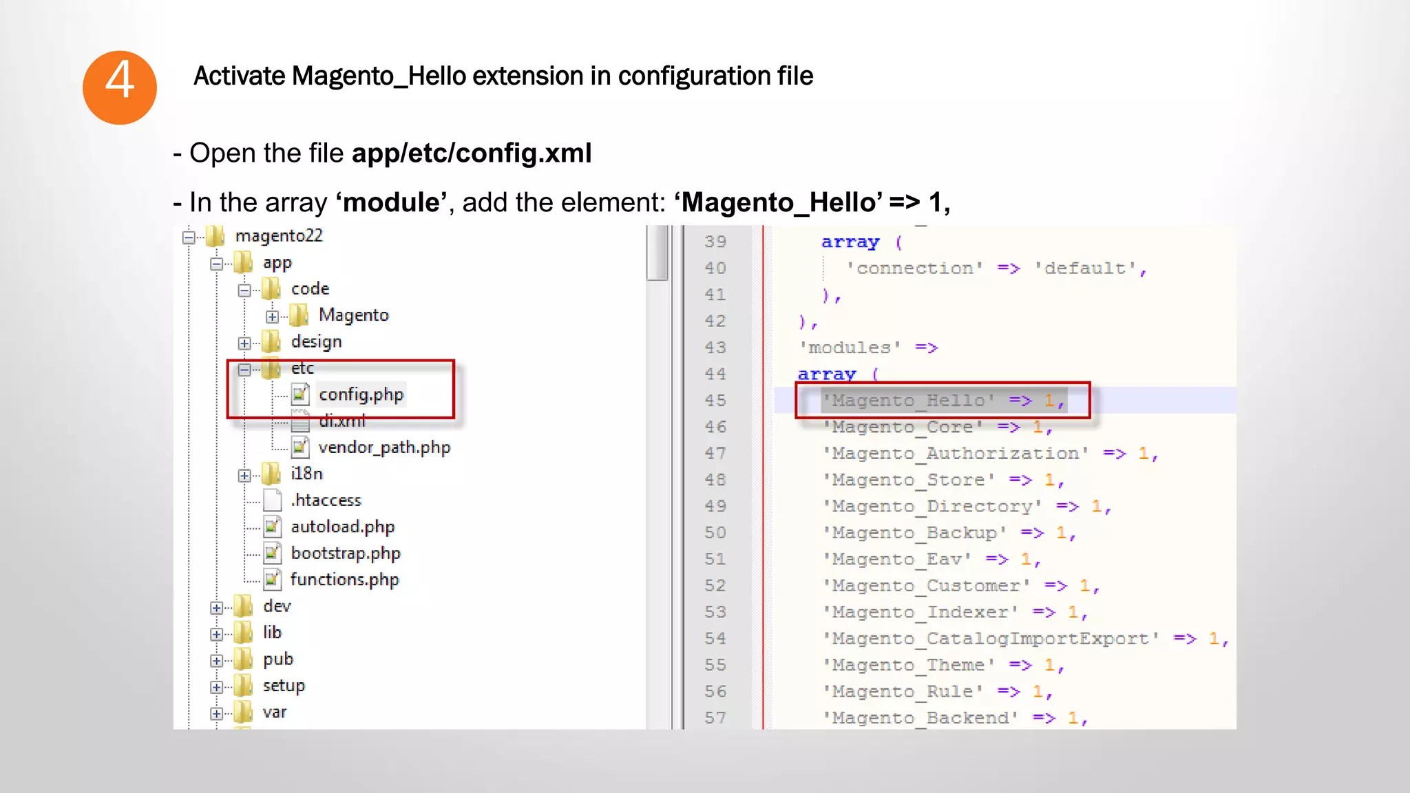This screenshot has height=793, width=1410.
Task: Select vendor_path.php in the tree
Action: (x=384, y=447)
